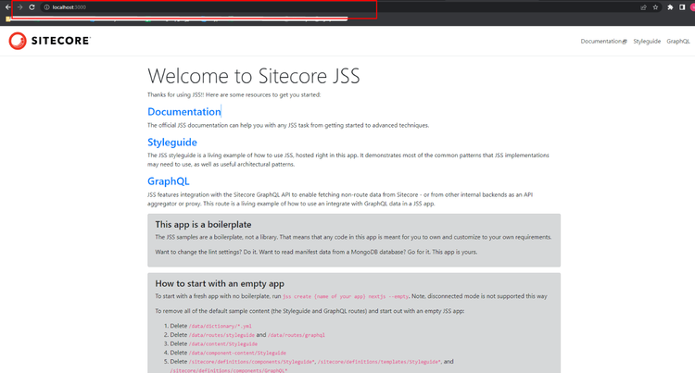Open GraphQL in the top navigation
Screen dimensions: 695x373
coord(678,41)
